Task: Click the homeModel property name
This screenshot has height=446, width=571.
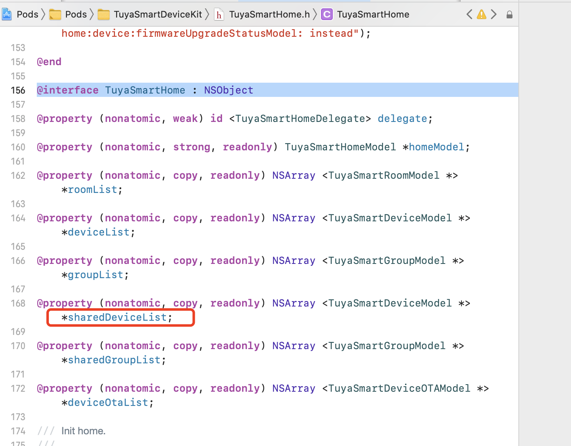Action: pyautogui.click(x=436, y=147)
